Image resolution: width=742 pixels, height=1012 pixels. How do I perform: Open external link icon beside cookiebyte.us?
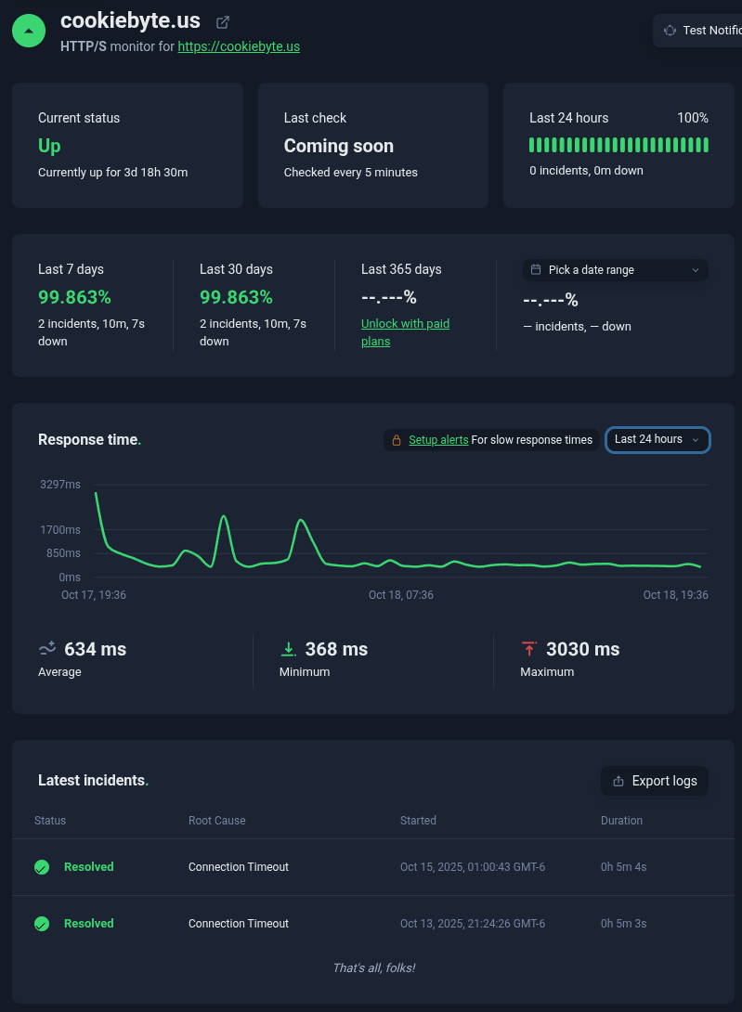(223, 22)
